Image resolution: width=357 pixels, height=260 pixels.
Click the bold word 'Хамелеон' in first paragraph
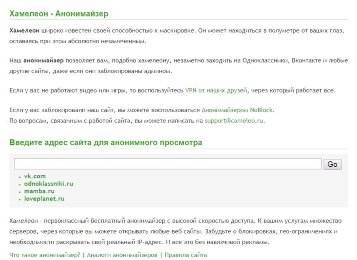(x=24, y=30)
